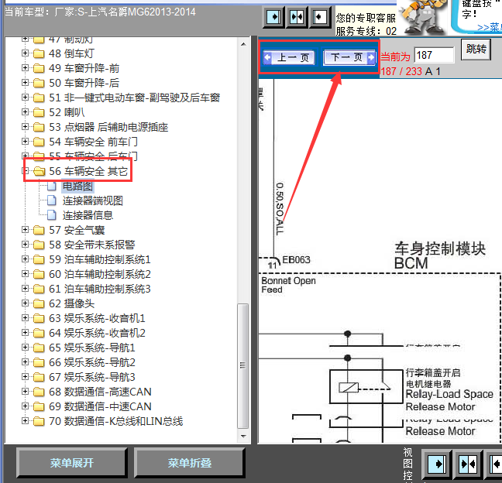Click folder icon of 62 摄像头
The width and height of the screenshot is (502, 483).
39,303
